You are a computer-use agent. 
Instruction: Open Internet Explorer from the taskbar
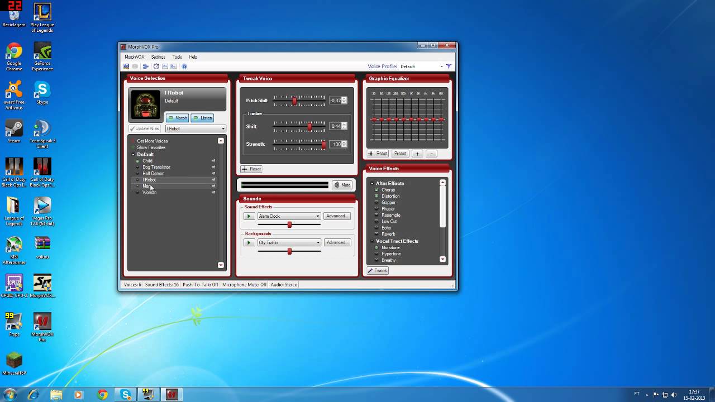pos(33,395)
